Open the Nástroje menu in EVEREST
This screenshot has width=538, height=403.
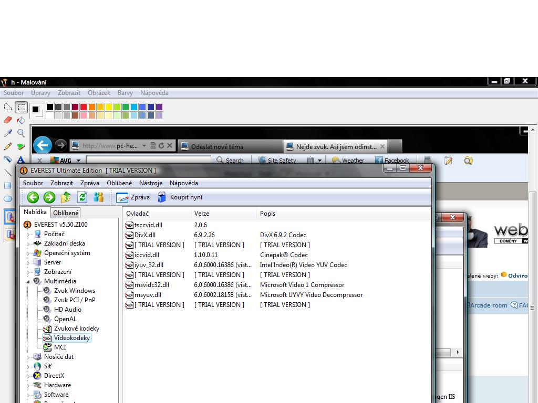[x=151, y=183]
